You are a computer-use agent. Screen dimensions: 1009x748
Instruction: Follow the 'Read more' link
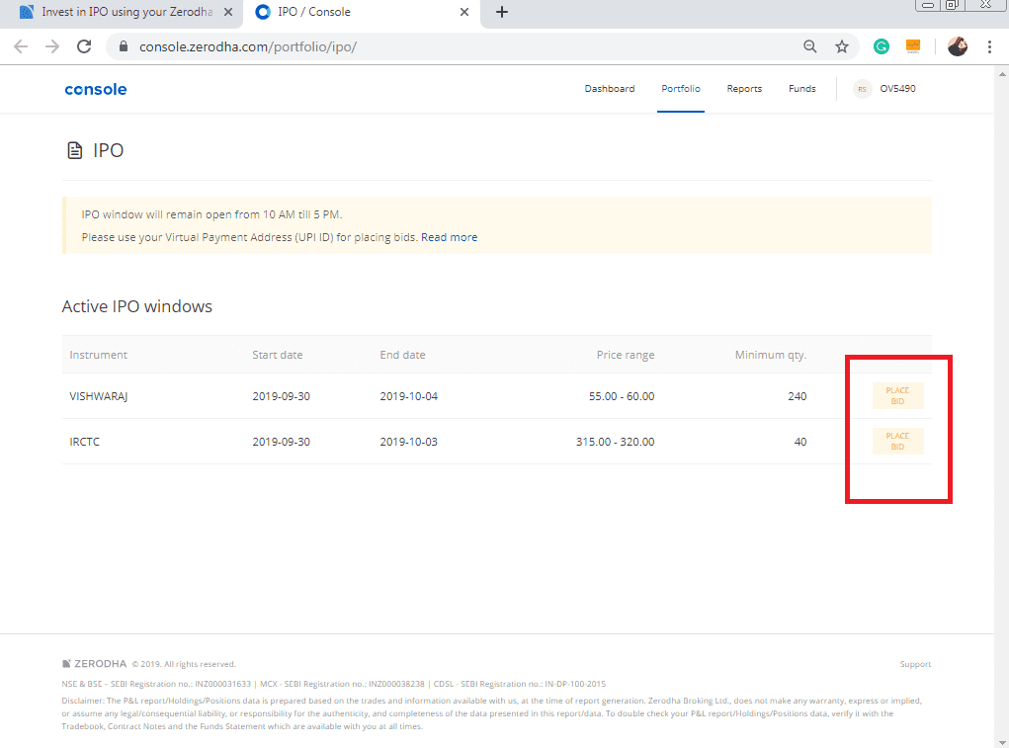point(450,237)
